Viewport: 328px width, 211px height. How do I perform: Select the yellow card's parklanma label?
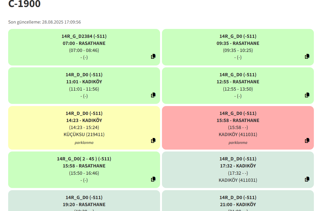point(84,143)
